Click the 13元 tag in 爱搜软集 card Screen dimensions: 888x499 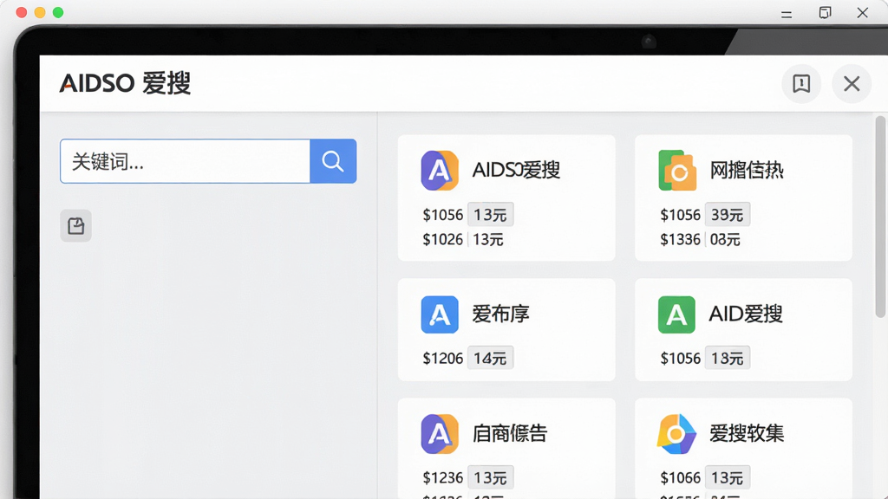tap(728, 477)
